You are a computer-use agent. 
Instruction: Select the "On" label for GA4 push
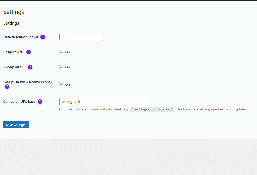tap(67, 84)
